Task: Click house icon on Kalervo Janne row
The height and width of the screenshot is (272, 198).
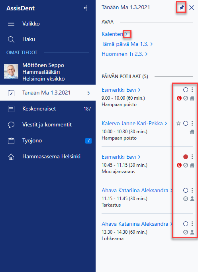Action: click(x=192, y=132)
